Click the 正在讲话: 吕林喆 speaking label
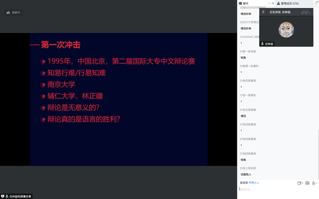 point(280,12)
